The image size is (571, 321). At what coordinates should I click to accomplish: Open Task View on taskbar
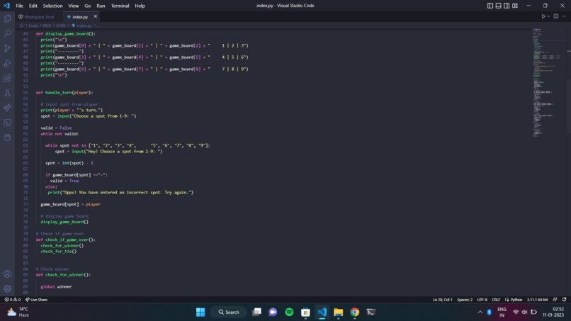point(256,312)
